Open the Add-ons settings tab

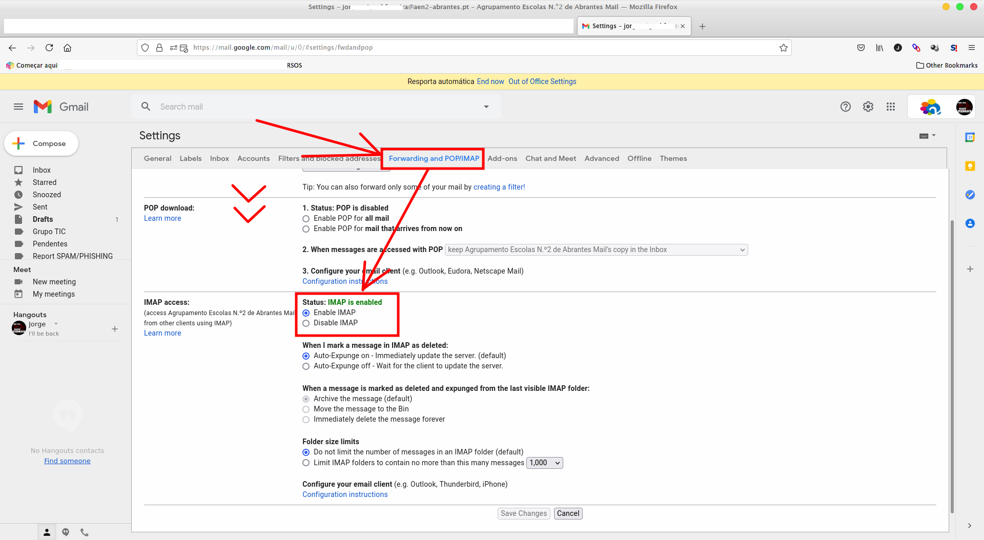coord(502,159)
